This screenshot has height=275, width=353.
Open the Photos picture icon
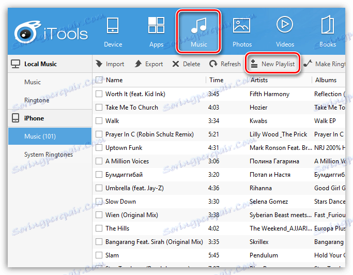click(241, 26)
